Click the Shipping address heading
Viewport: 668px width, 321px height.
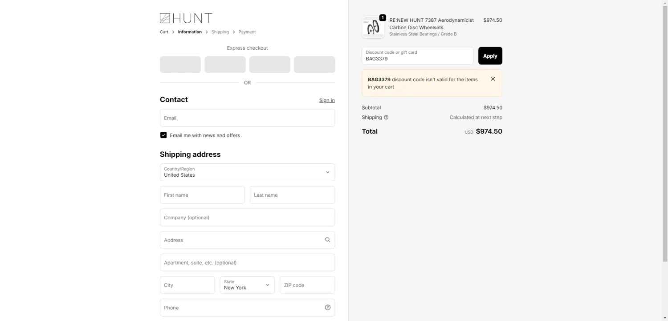pos(190,155)
